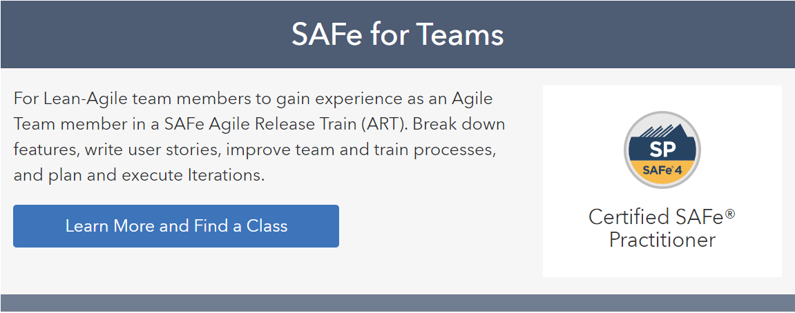Click the words 'Certified SAFe' below badge
795x313 pixels.
pos(657,216)
